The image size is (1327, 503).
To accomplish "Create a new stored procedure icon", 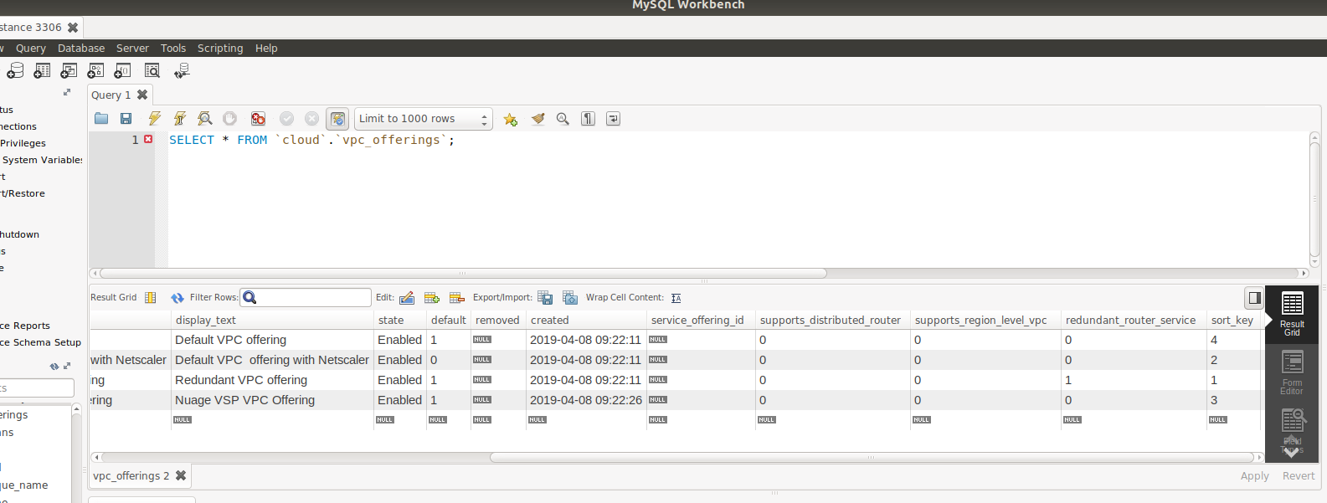I will coord(95,71).
